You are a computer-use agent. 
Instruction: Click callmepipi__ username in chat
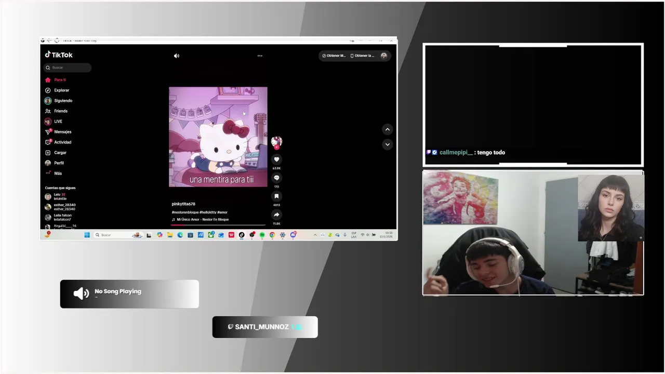456,153
